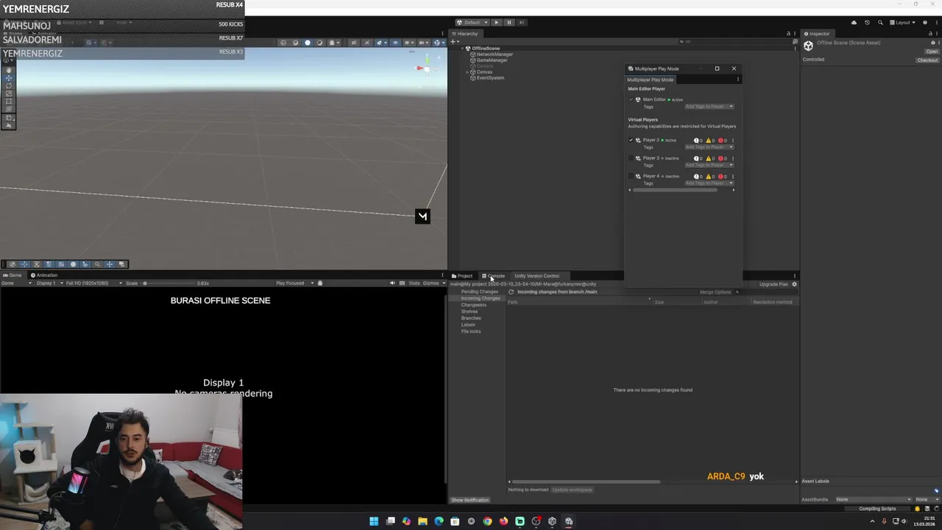The image size is (942, 530).
Task: Click the Upgrade Plan link
Action: [773, 284]
